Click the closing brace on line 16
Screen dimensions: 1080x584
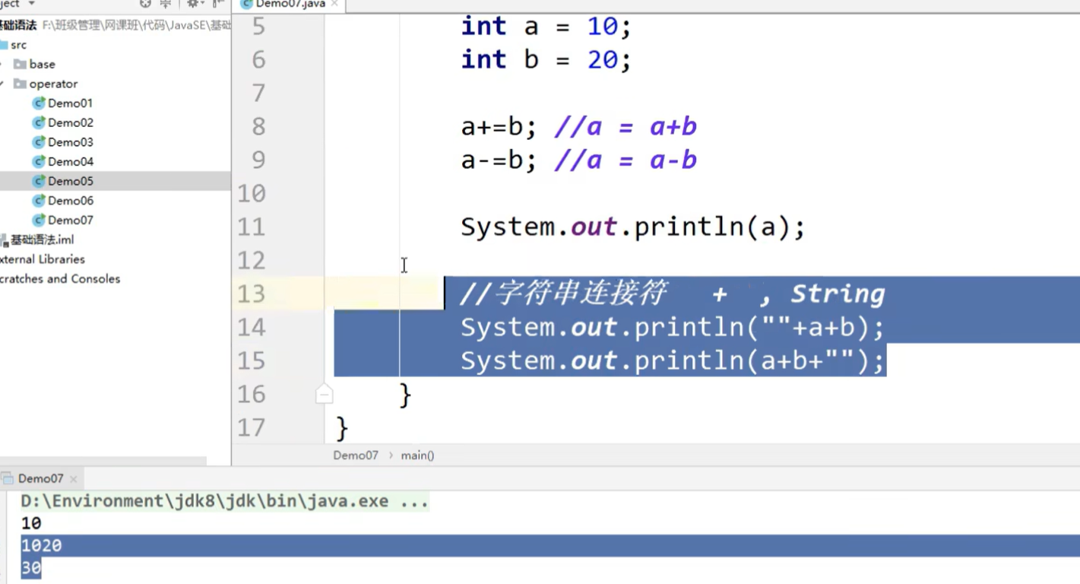coord(405,395)
